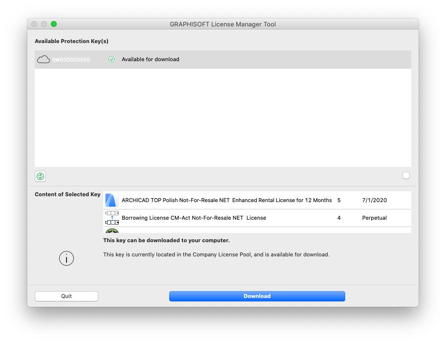This screenshot has height=343, width=446.
Task: Select the Borrowing License CM-Act row
Action: coord(194,218)
